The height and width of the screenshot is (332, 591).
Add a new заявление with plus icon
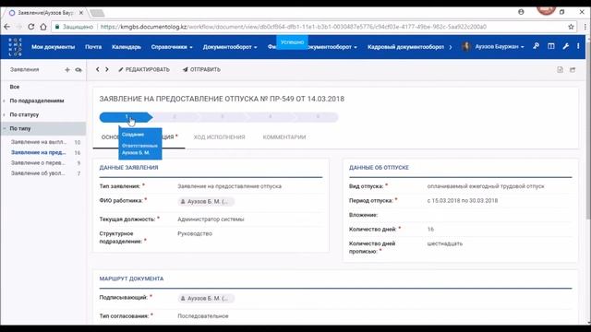pyautogui.click(x=67, y=70)
